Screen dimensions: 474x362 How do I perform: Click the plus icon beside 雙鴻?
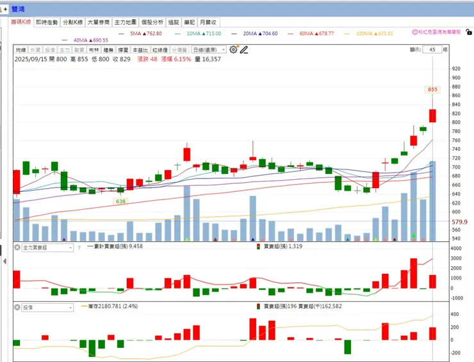[5, 10]
